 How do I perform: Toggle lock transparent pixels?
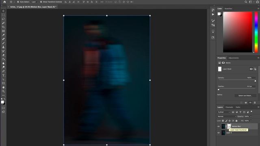pyautogui.click(x=223, y=121)
